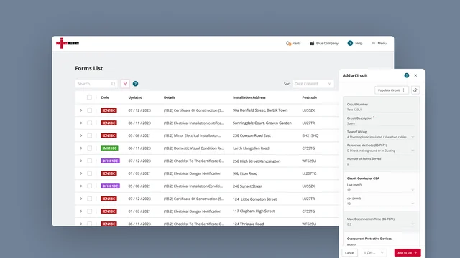Open Domestic Visual Condition Re... details
The image size is (460, 258).
[194, 148]
